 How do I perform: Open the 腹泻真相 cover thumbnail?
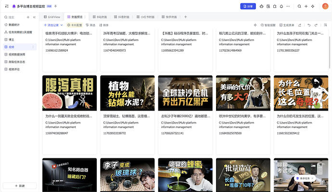coord(69,93)
